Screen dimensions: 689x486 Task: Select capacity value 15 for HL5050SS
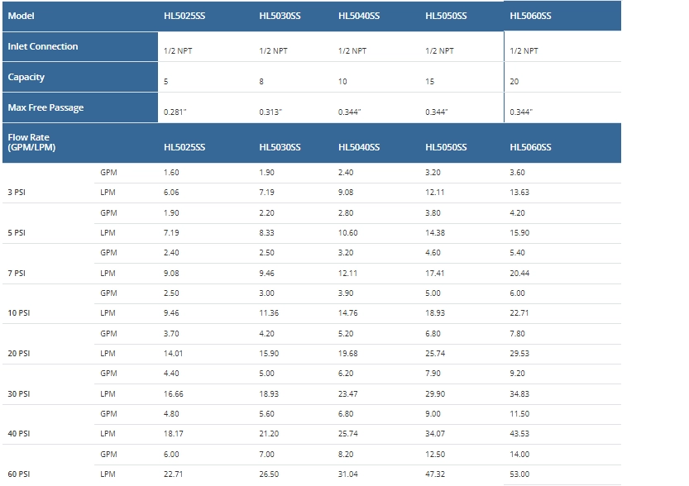429,82
